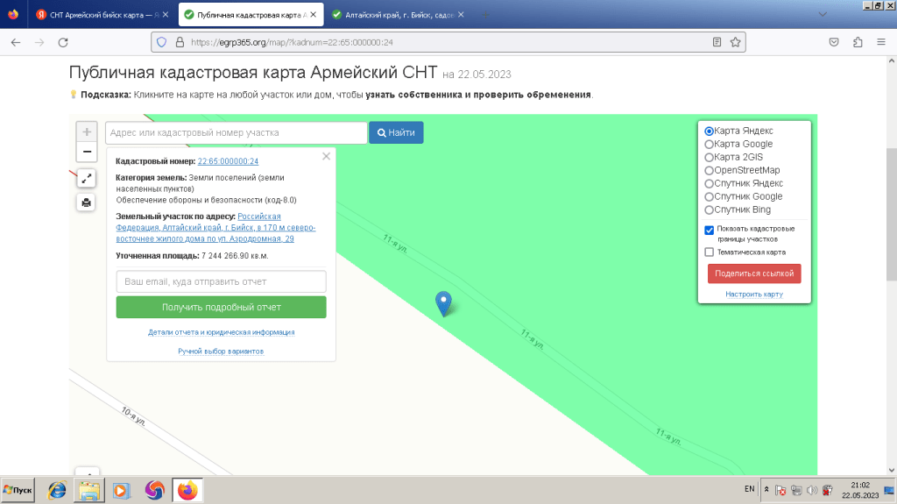Select OpenStreetMap radio option

point(709,171)
